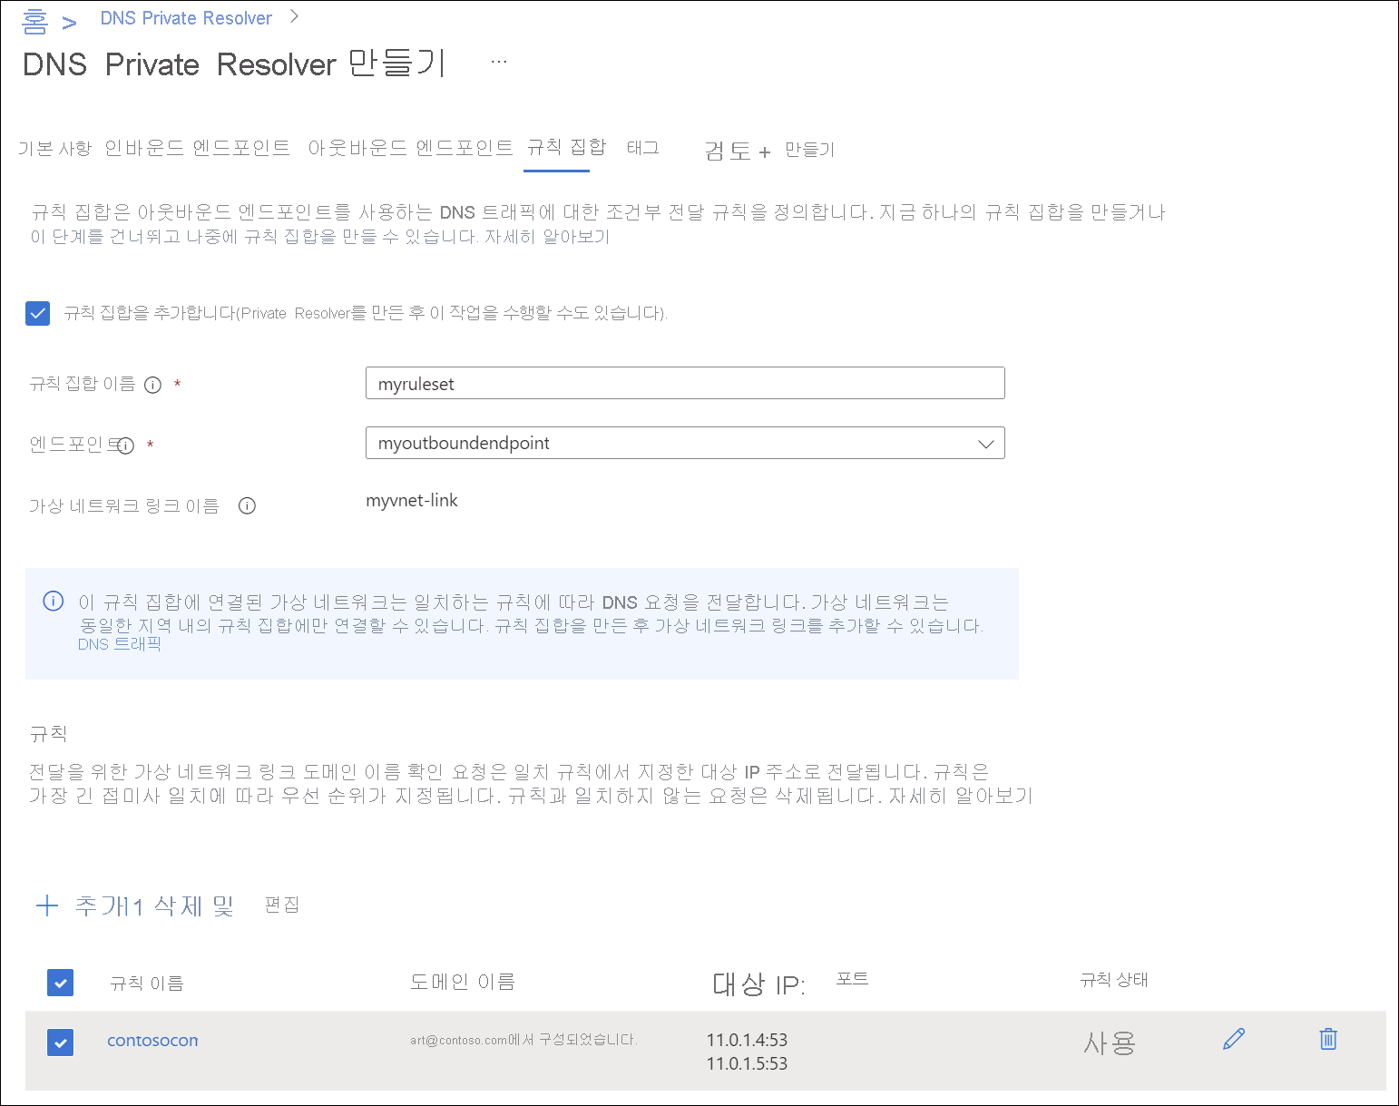Image resolution: width=1399 pixels, height=1106 pixels.
Task: Uncheck the contosocon row checkbox
Action: coord(60,1042)
